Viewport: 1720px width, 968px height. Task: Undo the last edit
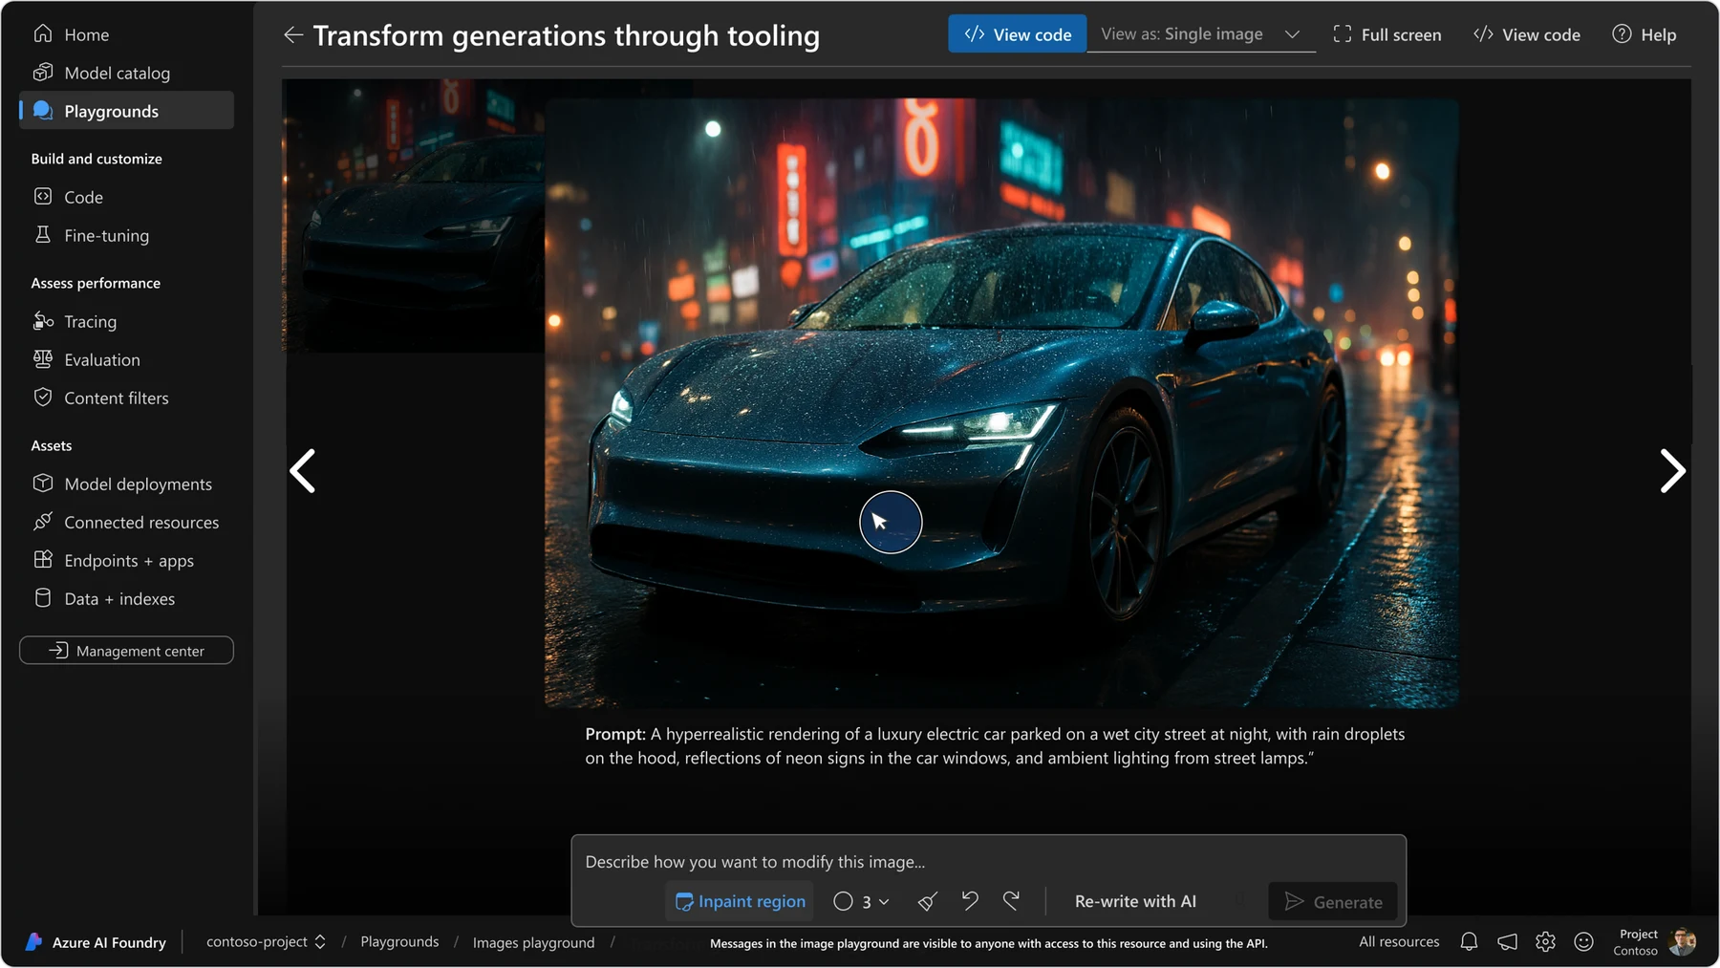point(970,900)
